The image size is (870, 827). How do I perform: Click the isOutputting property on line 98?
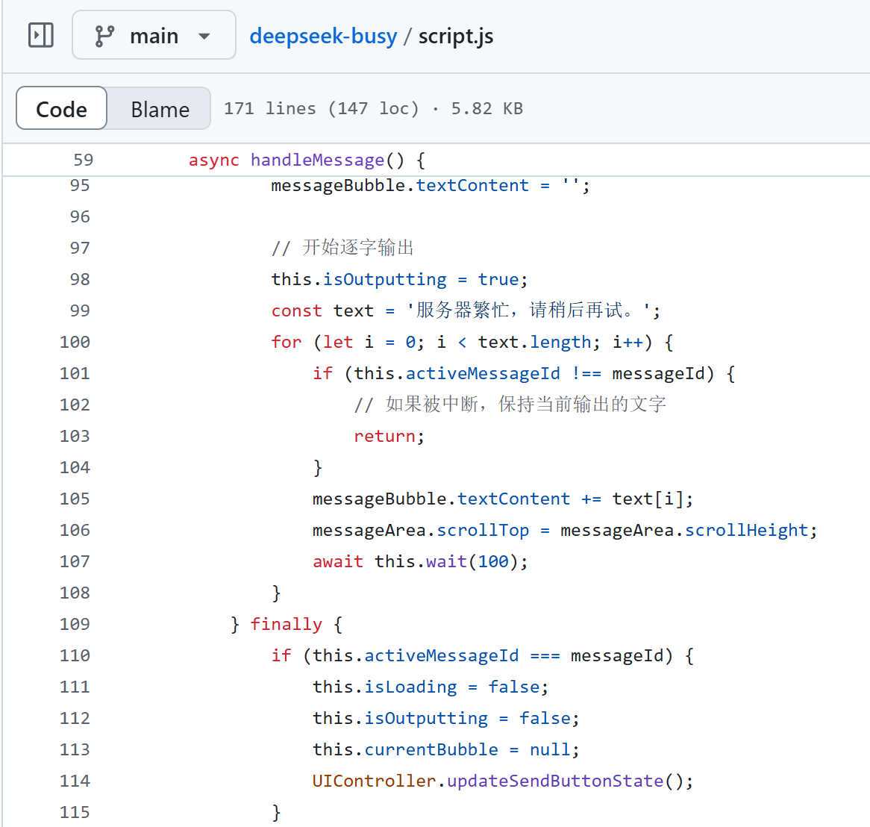click(385, 279)
